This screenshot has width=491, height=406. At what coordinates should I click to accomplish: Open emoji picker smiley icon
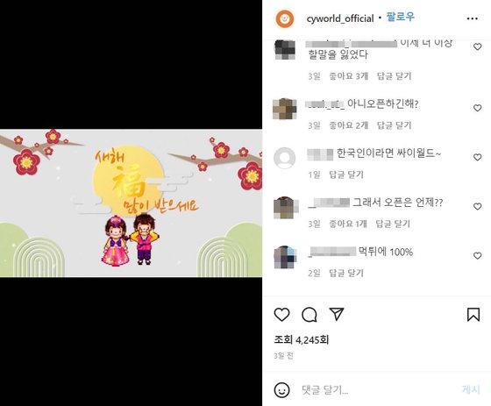(281, 390)
